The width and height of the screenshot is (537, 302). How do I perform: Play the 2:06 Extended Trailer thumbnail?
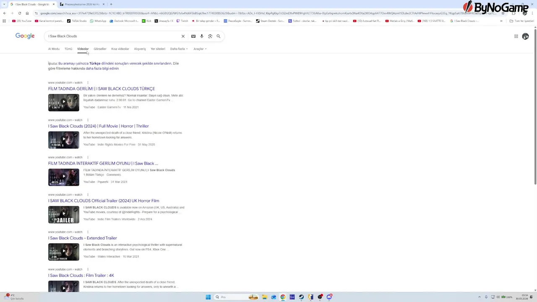[64, 252]
